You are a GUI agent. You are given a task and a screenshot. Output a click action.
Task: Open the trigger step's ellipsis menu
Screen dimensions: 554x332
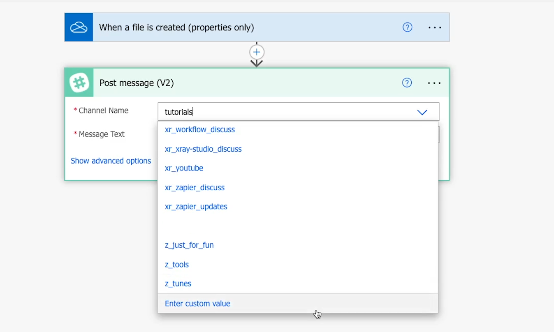[435, 28]
